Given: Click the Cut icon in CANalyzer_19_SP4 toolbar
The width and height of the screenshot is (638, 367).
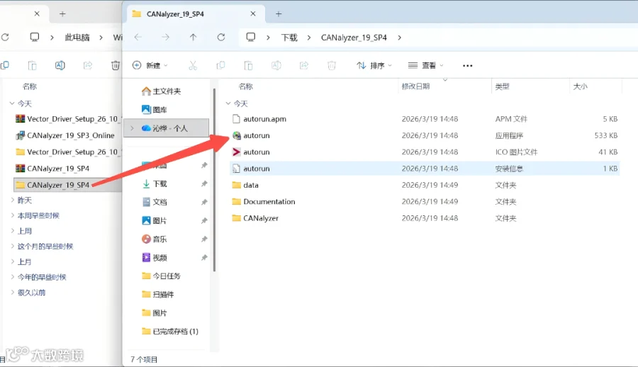Looking at the screenshot, I should click(x=193, y=65).
